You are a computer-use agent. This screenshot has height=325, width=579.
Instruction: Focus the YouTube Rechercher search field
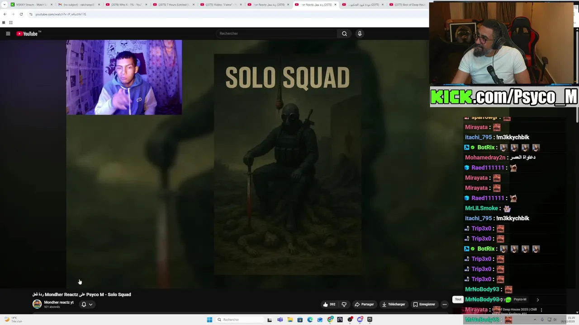[276, 33]
